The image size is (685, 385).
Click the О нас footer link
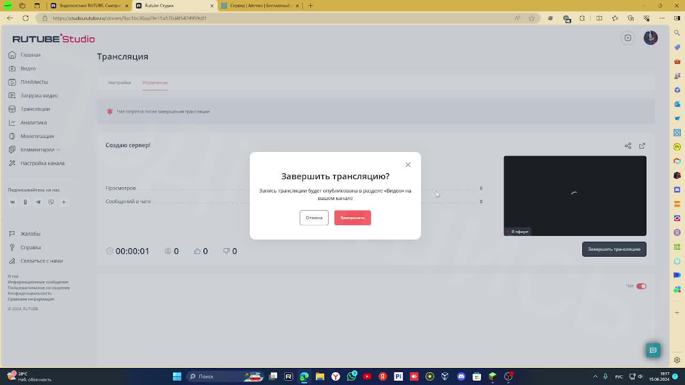[x=13, y=276]
